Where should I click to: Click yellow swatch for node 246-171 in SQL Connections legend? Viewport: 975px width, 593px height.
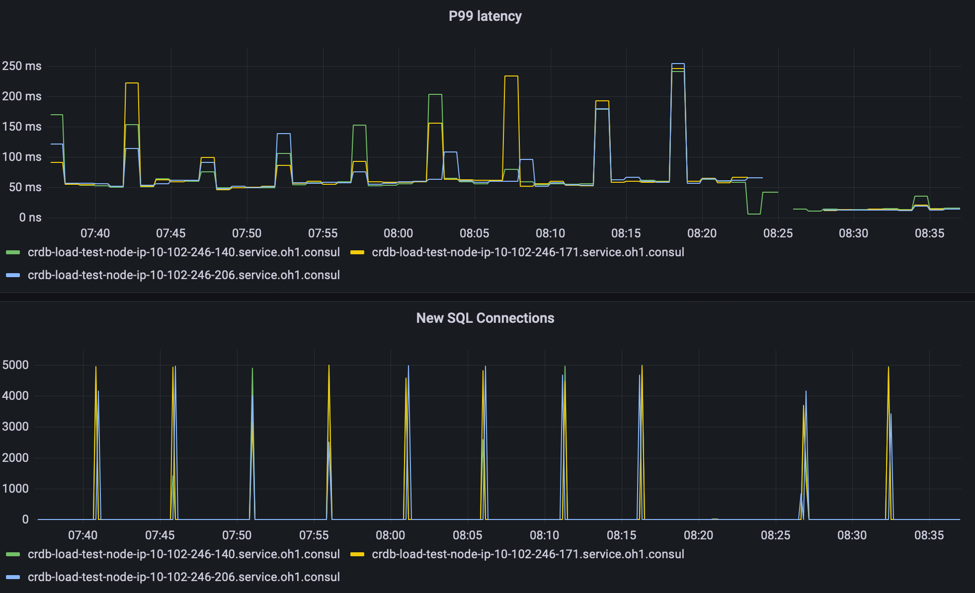pyautogui.click(x=357, y=554)
